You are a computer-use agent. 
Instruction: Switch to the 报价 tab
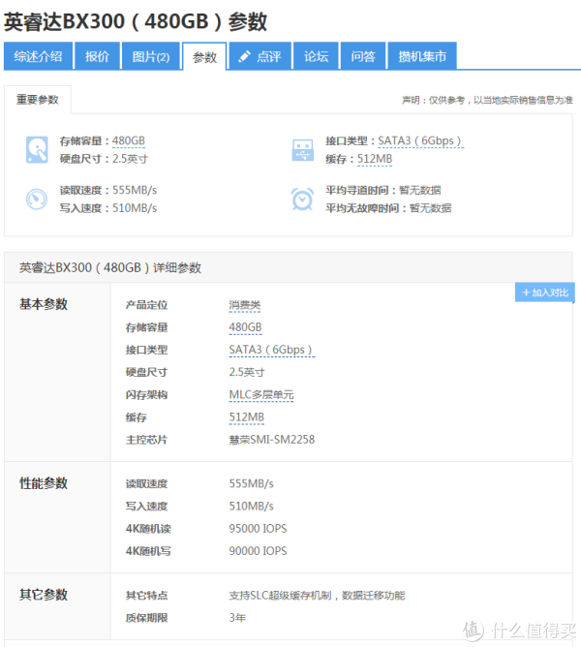pyautogui.click(x=98, y=56)
